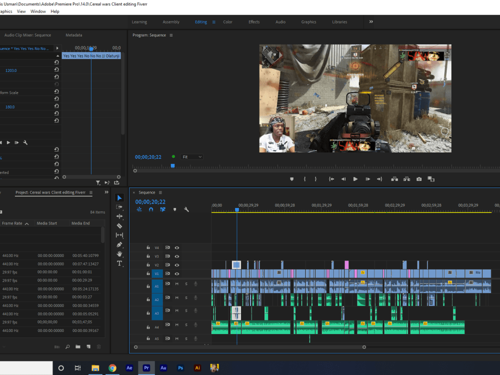500x375 pixels.
Task: Click Go to Out button
Action: click(x=379, y=179)
